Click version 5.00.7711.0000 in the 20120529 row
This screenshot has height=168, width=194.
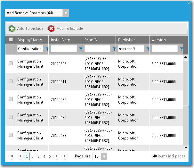tap(164, 100)
